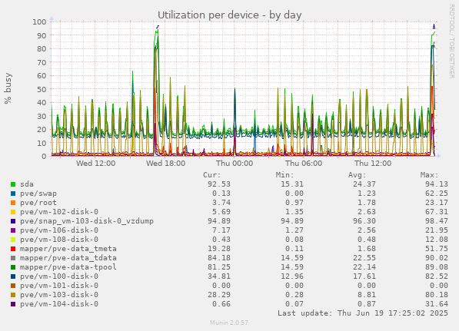Click tpool current value 81.25
The image size is (459, 331).
pos(219,267)
